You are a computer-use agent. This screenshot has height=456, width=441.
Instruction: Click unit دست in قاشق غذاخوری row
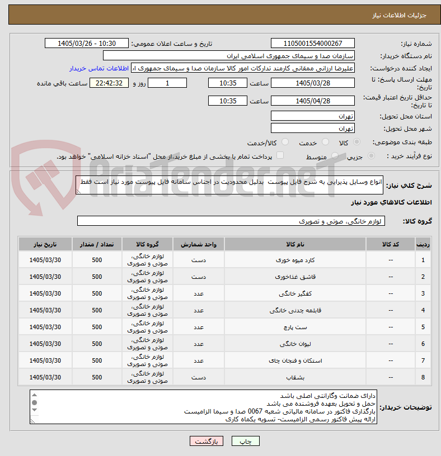click(199, 277)
